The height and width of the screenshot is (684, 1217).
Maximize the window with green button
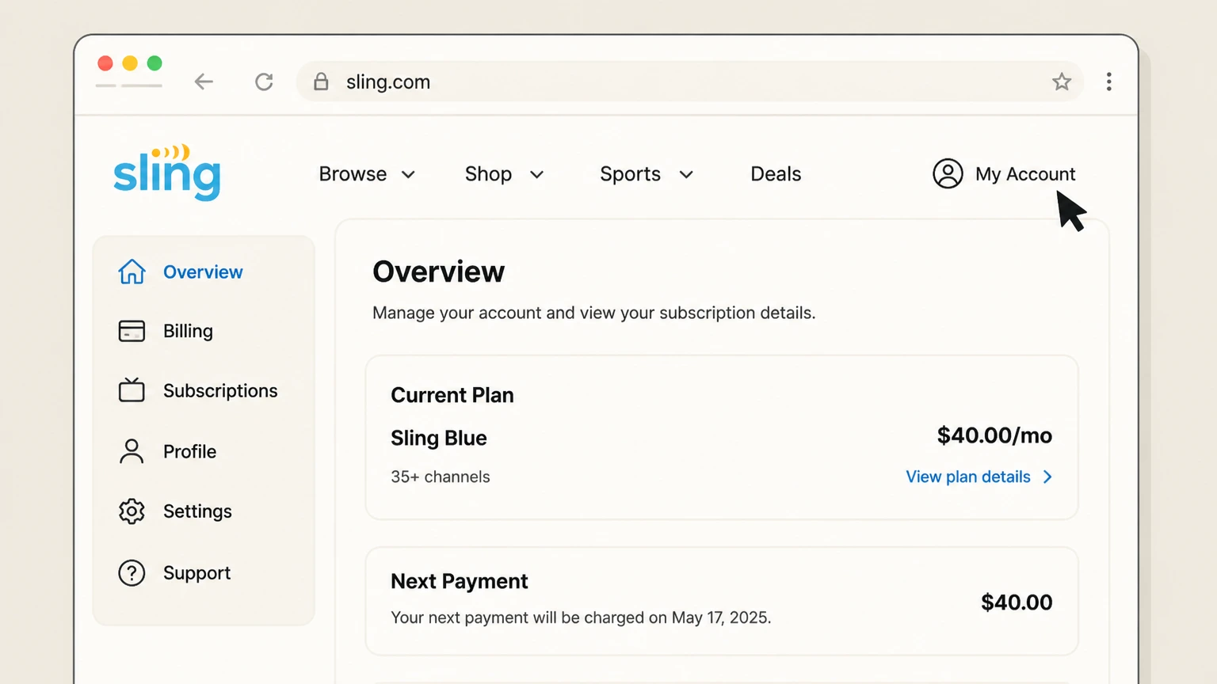[x=155, y=63]
